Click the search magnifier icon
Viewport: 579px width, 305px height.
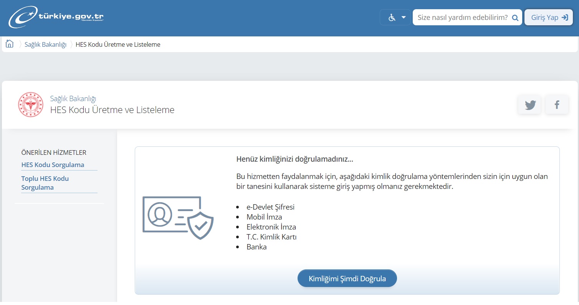515,18
